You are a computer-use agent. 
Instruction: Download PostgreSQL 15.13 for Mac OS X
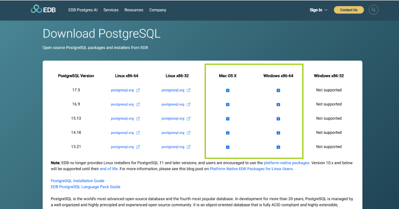[x=228, y=118]
